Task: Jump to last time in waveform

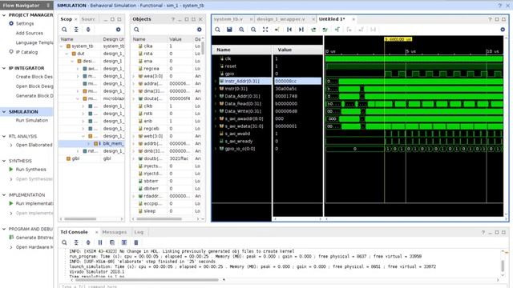Action: tap(301, 30)
